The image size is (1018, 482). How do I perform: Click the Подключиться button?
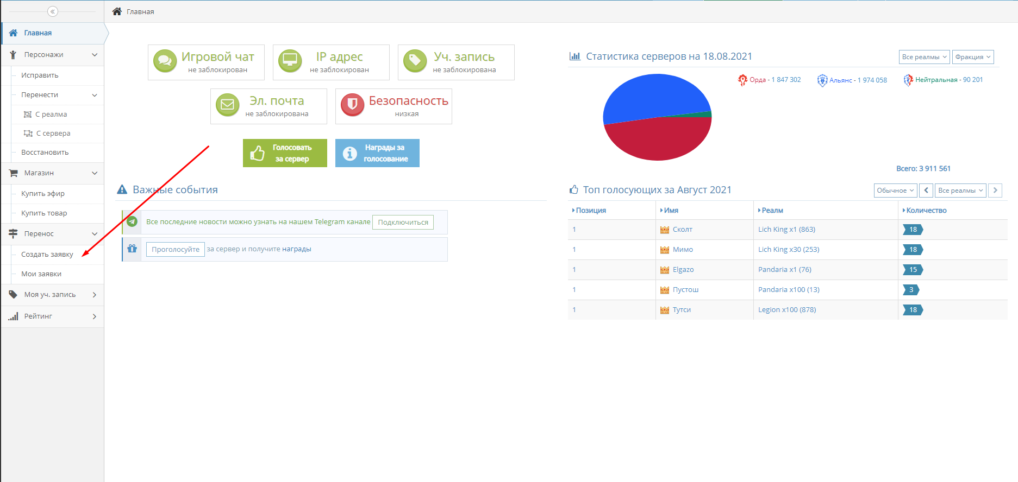point(403,222)
